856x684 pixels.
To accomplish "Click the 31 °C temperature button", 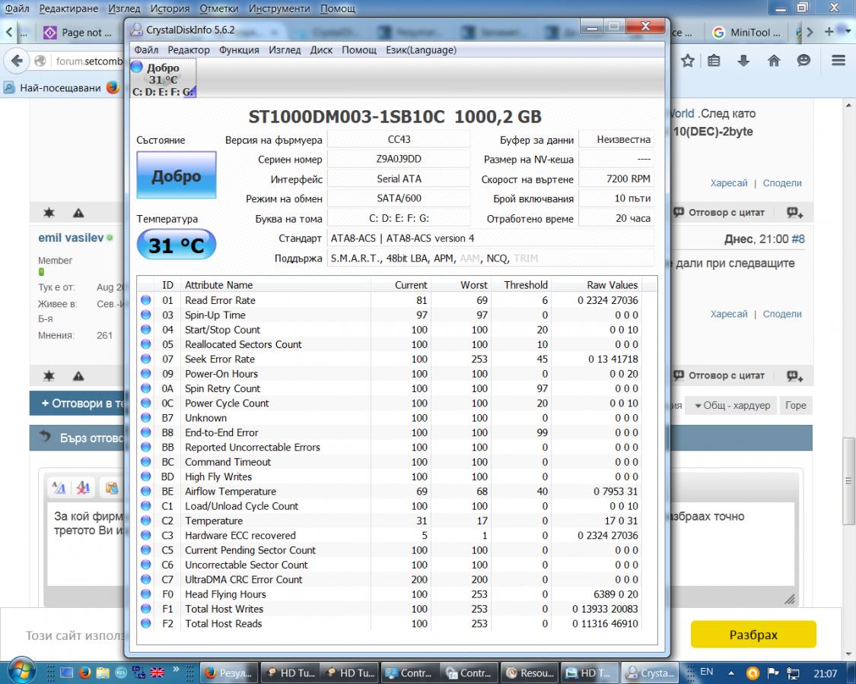I will (177, 245).
